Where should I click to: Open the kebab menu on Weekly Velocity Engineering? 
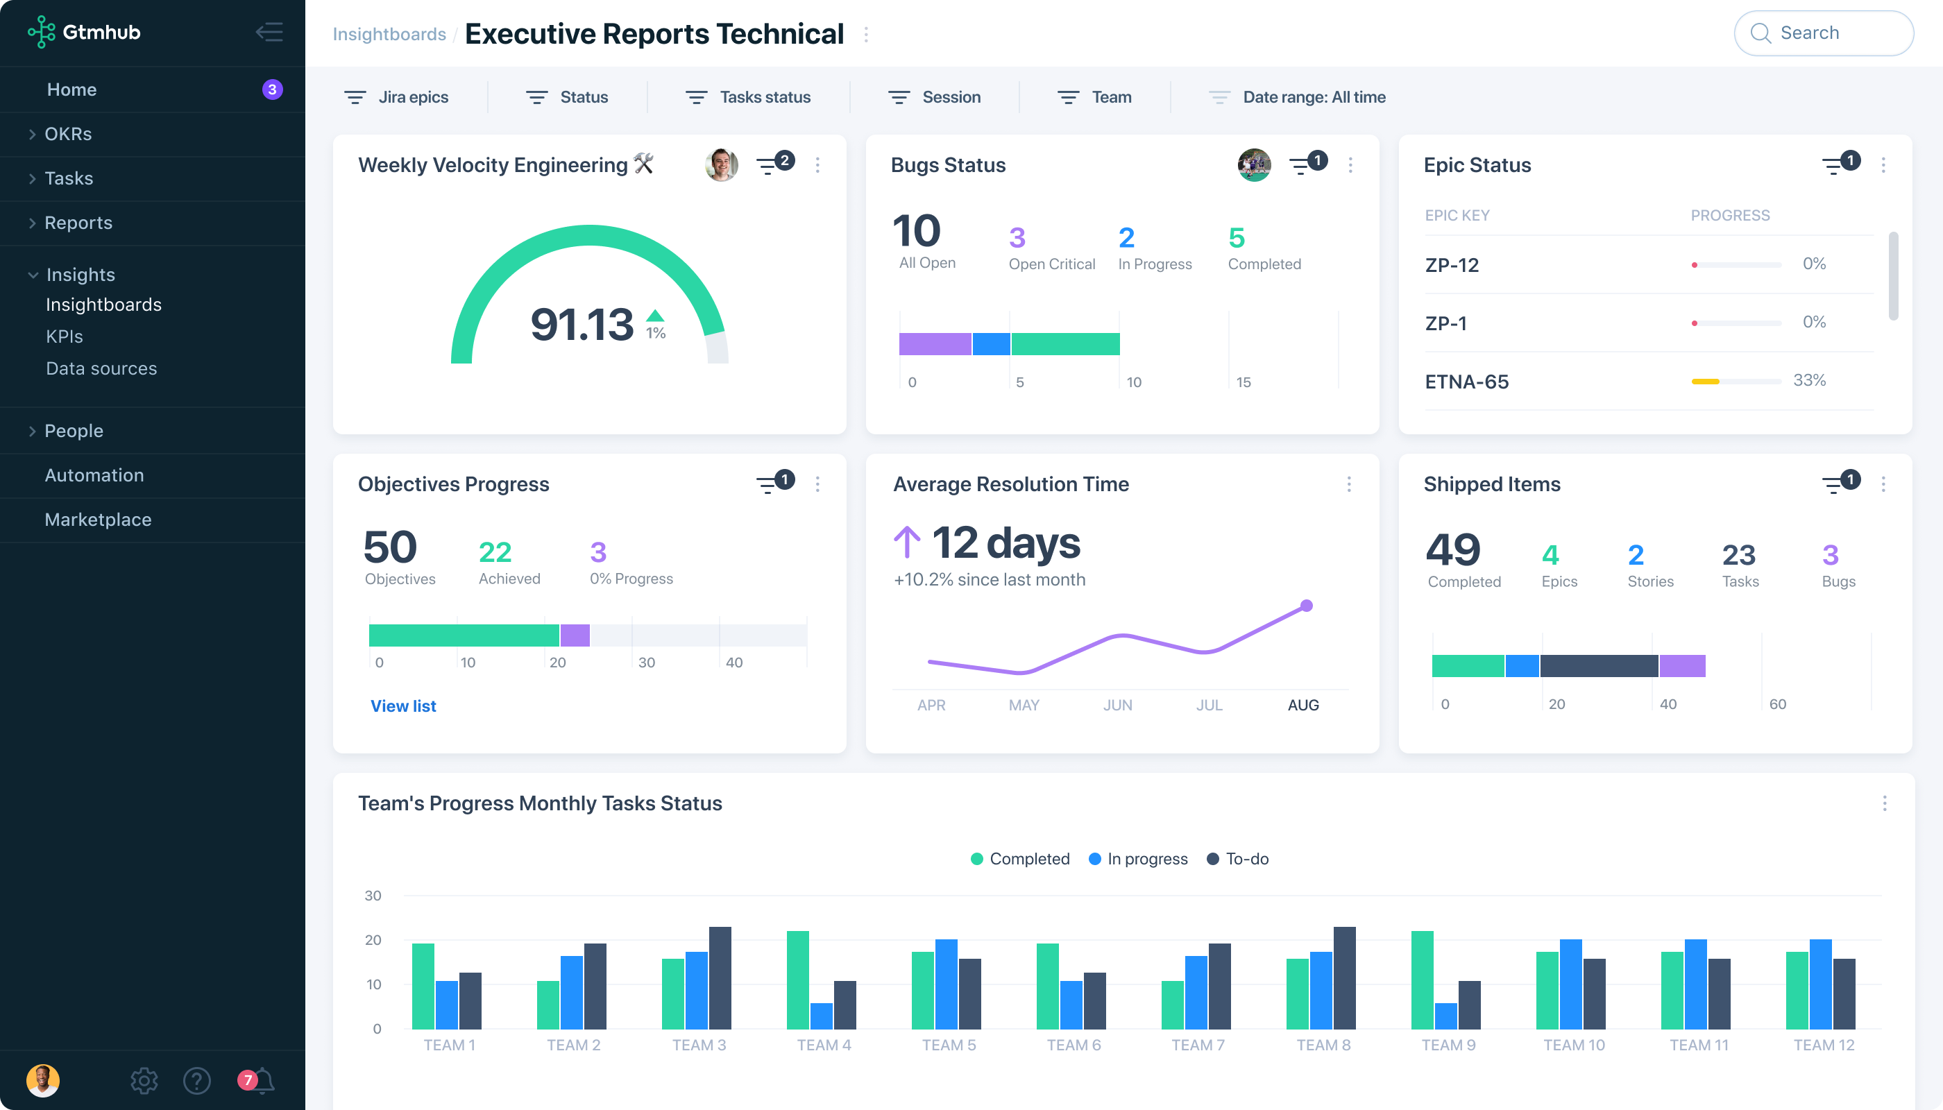[818, 164]
